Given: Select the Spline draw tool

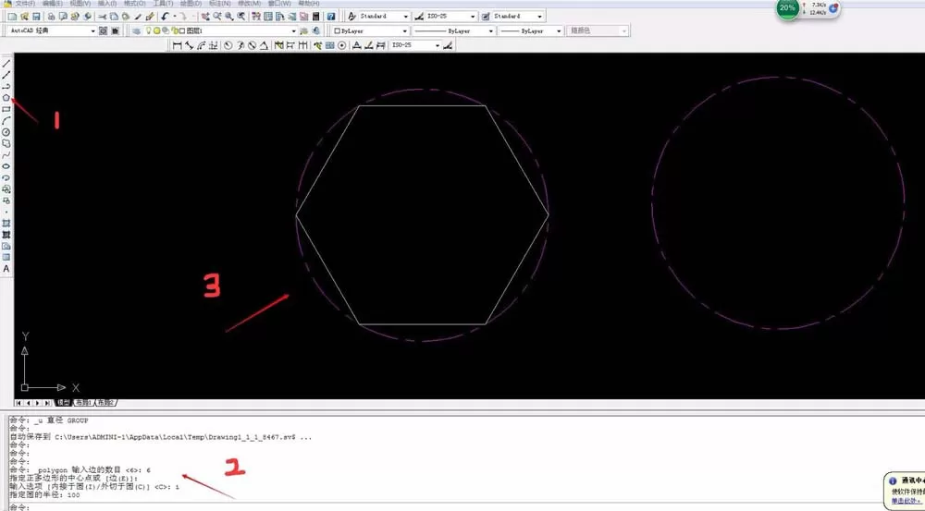Looking at the screenshot, I should [x=6, y=155].
